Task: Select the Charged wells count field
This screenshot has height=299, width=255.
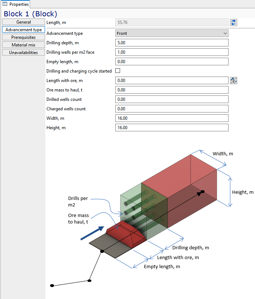Action: click(172, 109)
